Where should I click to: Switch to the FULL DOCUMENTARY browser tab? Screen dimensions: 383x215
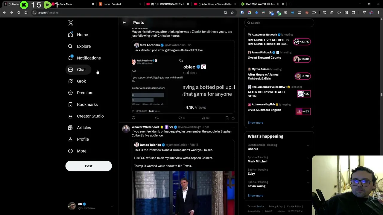tap(167, 4)
